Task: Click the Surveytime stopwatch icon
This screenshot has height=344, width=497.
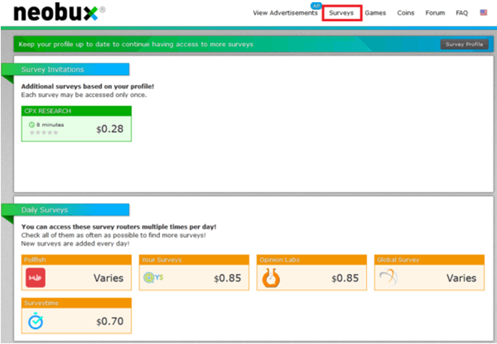Action: point(35,321)
